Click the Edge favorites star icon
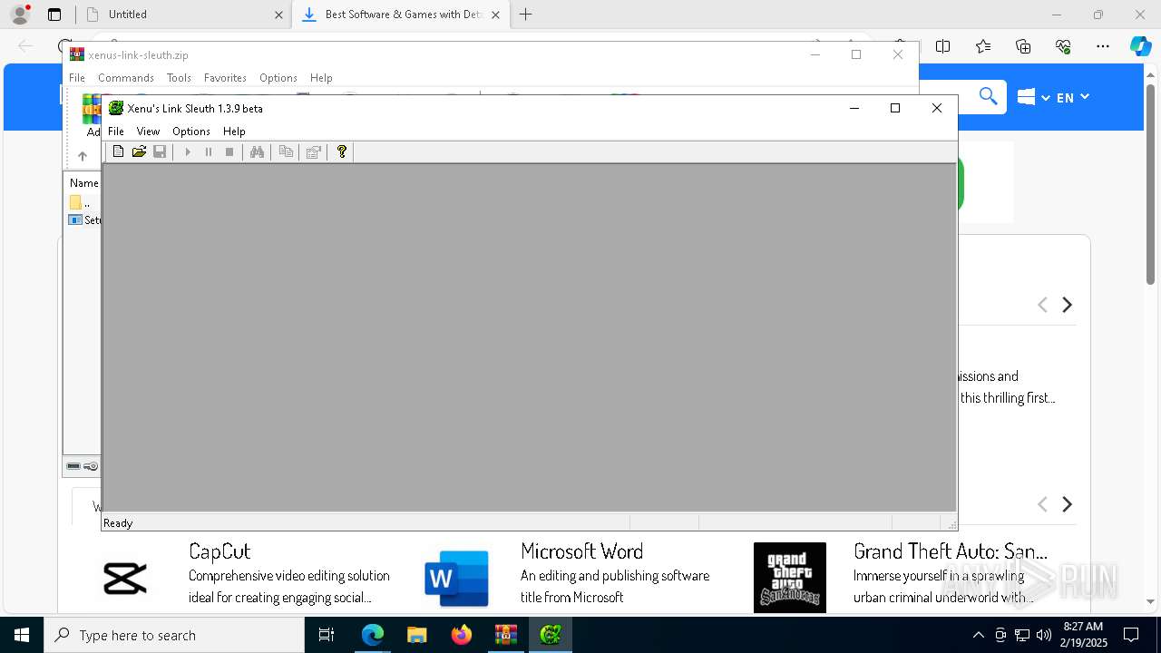The height and width of the screenshot is (653, 1161). point(983,46)
